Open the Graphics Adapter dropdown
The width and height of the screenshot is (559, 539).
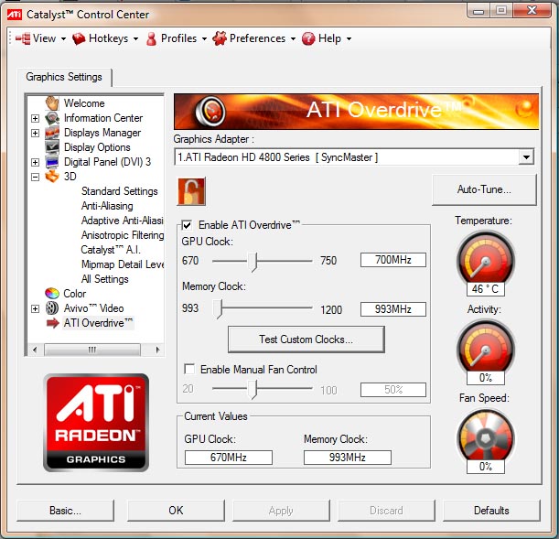point(525,157)
